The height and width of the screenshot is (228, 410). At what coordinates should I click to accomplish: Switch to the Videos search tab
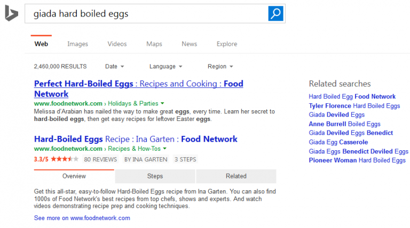click(117, 44)
